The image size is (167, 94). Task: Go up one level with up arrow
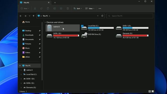[x=34, y=16]
